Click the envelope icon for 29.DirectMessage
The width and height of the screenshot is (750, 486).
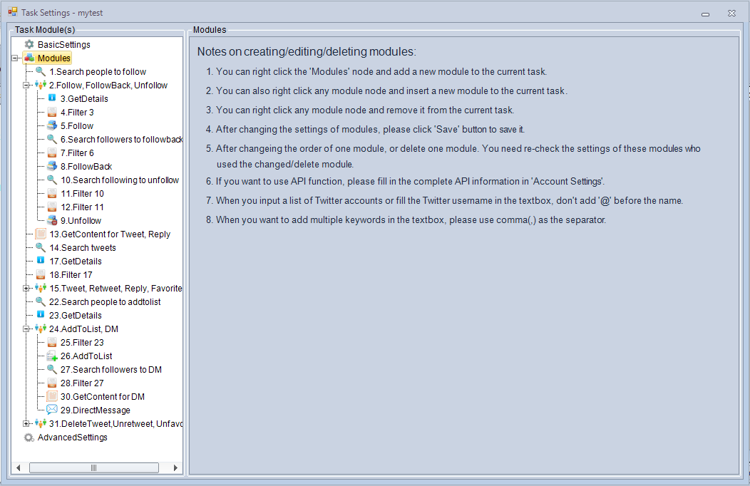(52, 410)
